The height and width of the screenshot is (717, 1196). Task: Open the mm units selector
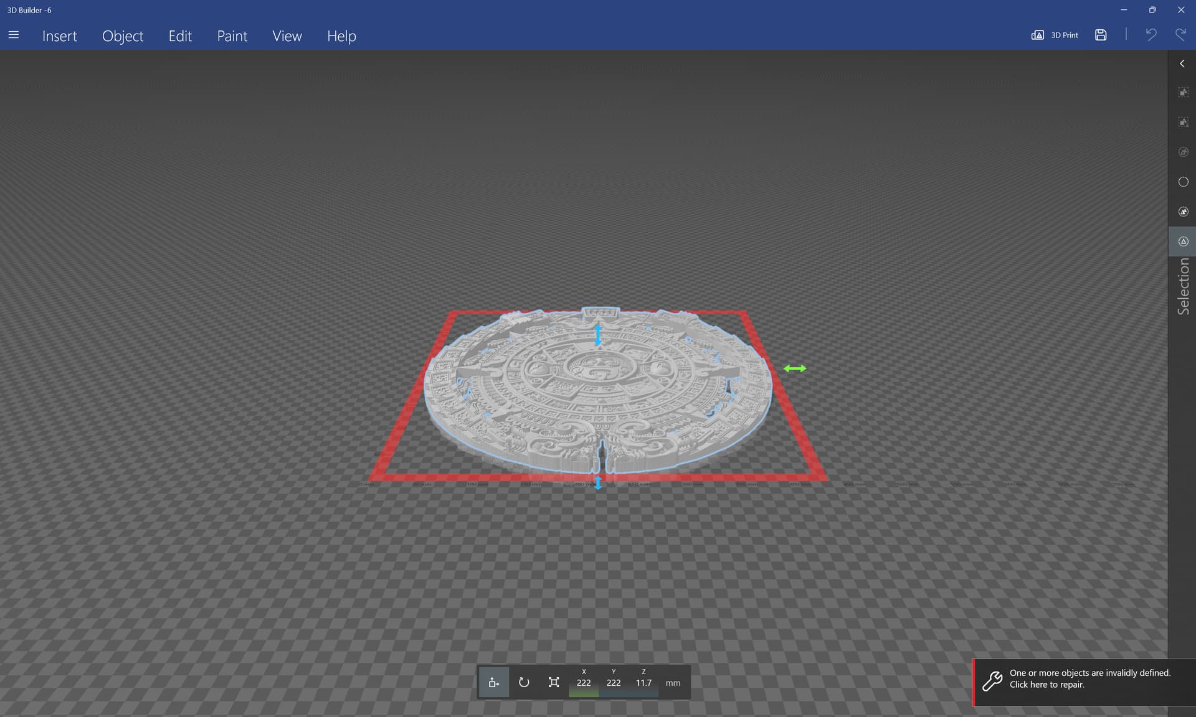click(673, 683)
